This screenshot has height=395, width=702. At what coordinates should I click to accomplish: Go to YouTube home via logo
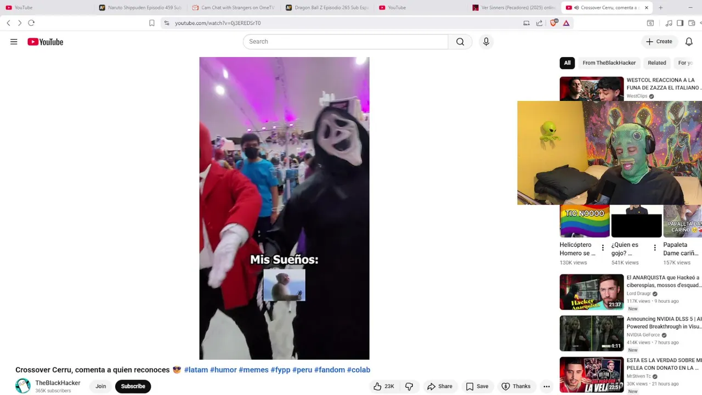(x=46, y=42)
